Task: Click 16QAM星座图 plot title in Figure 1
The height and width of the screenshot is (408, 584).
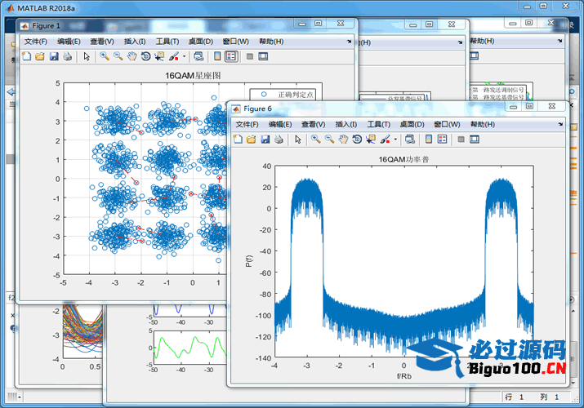Action: point(193,76)
